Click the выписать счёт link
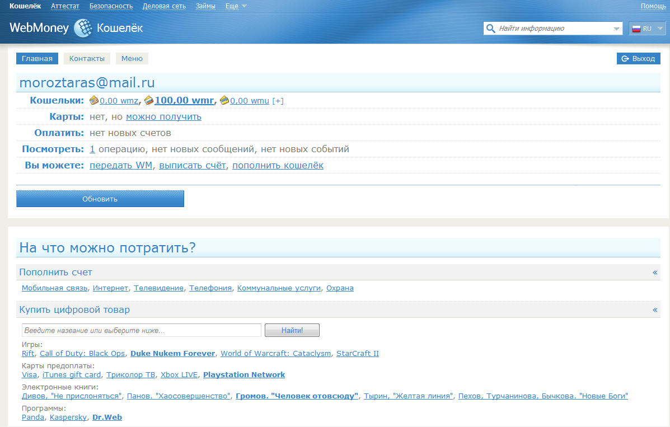This screenshot has width=670, height=427. point(193,166)
